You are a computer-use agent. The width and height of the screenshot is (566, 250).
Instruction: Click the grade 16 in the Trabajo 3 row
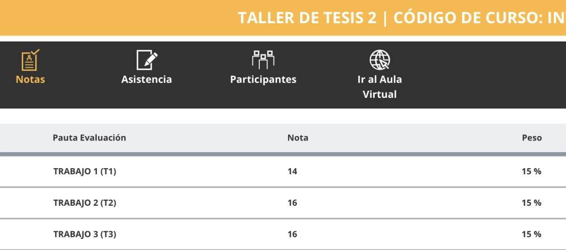(292, 235)
